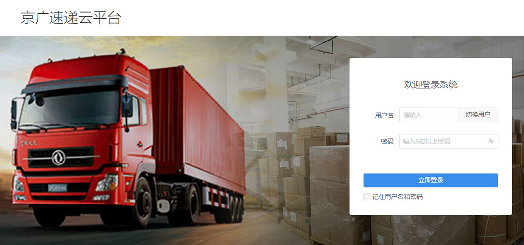Focus the 用户名 input field

(x=429, y=115)
